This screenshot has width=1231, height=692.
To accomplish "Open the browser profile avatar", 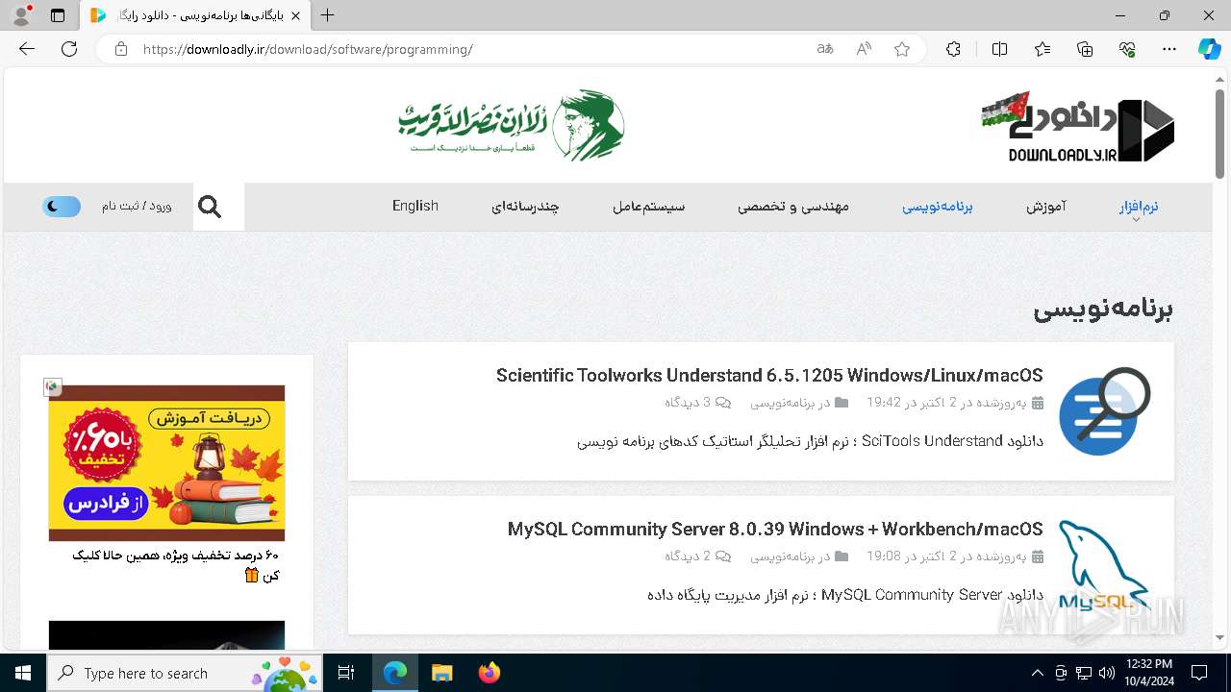I will 21,15.
